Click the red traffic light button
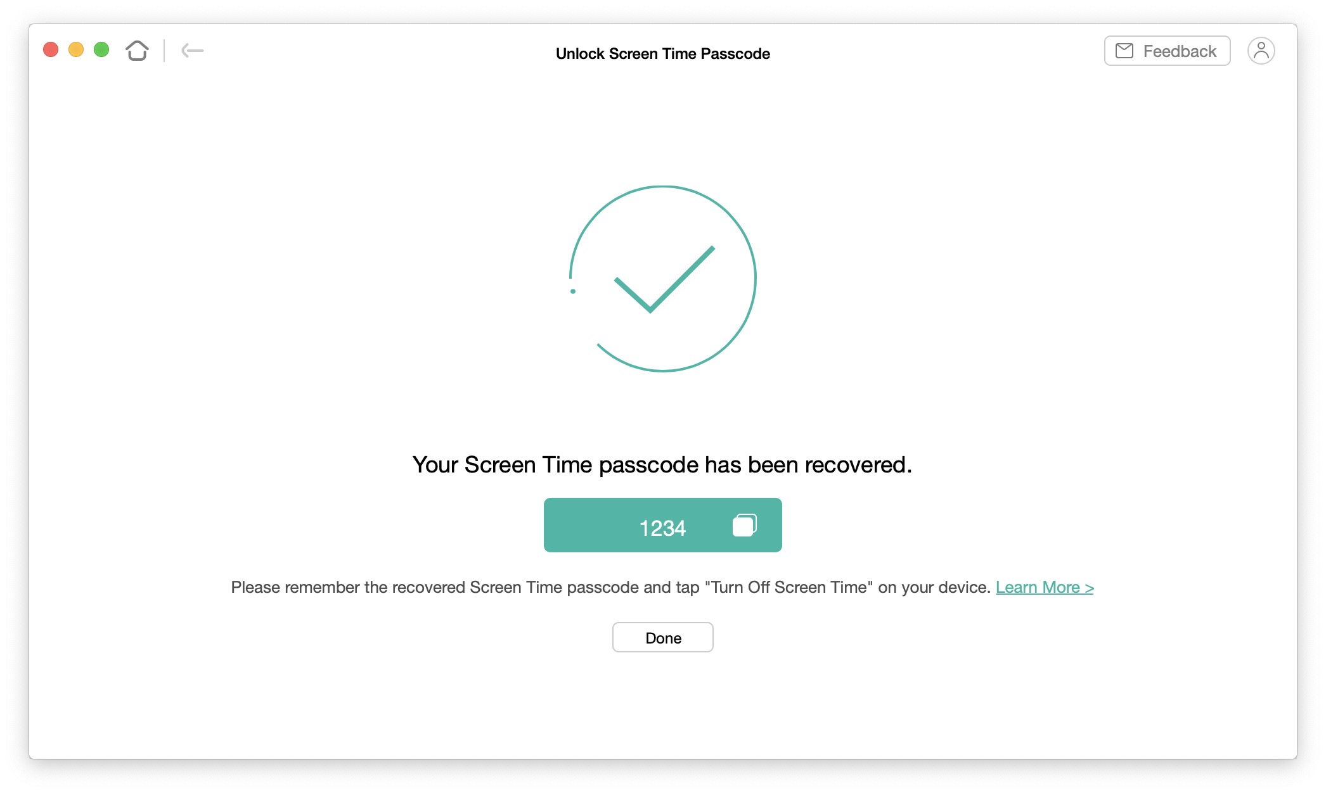The image size is (1326, 793). (x=51, y=49)
